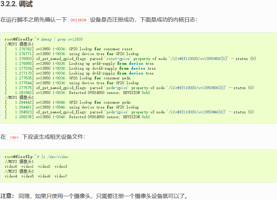Click log line with timestamp 1.276803

point(131,59)
